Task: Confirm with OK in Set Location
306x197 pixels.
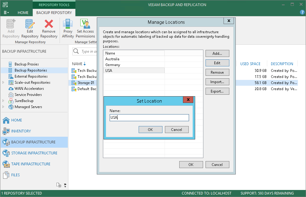Action: pyautogui.click(x=151, y=130)
